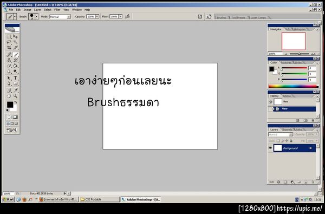Switch to CS2 Portable taskbar window
325x214 pixels.
tap(99, 199)
